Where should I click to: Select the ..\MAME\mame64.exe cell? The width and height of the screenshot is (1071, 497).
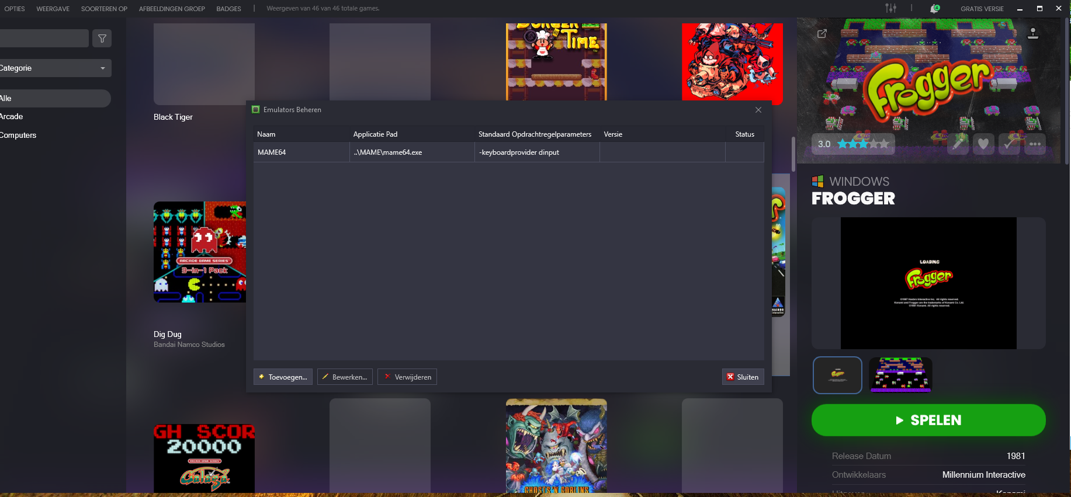412,152
